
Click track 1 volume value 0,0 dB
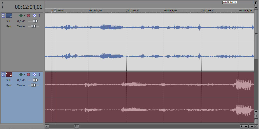(21, 21)
